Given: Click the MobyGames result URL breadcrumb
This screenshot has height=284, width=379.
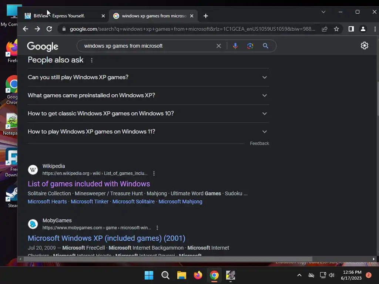Looking at the screenshot, I should point(97,228).
